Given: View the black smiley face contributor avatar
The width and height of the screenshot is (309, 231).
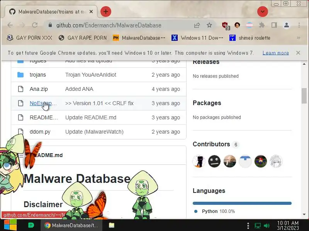Looking at the screenshot, I should pyautogui.click(x=214, y=161).
